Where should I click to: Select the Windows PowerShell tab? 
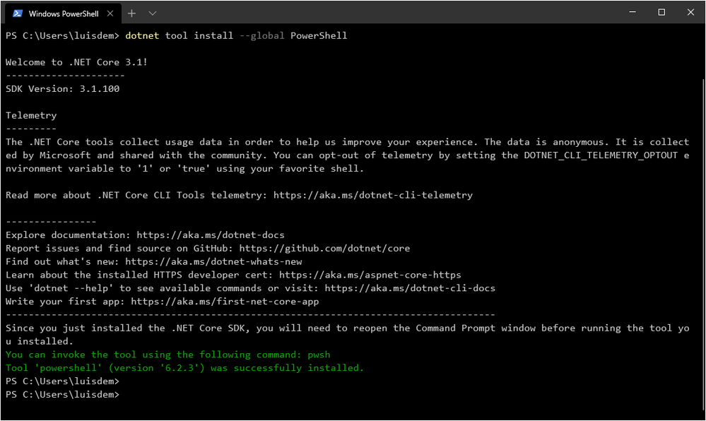click(63, 13)
